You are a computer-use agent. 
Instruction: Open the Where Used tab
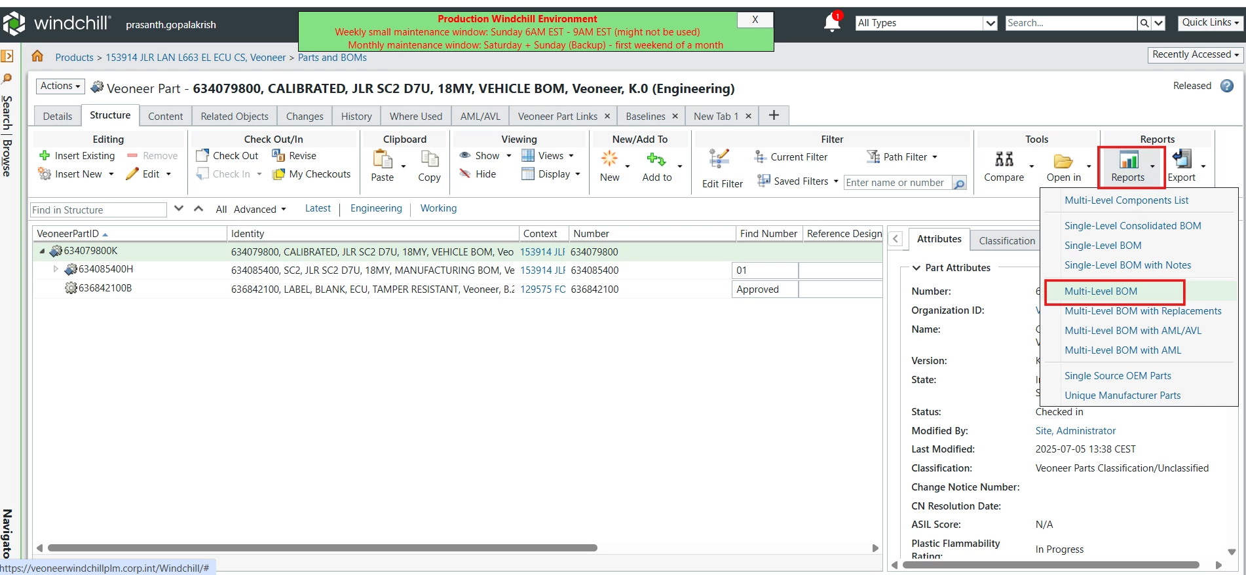(x=416, y=116)
